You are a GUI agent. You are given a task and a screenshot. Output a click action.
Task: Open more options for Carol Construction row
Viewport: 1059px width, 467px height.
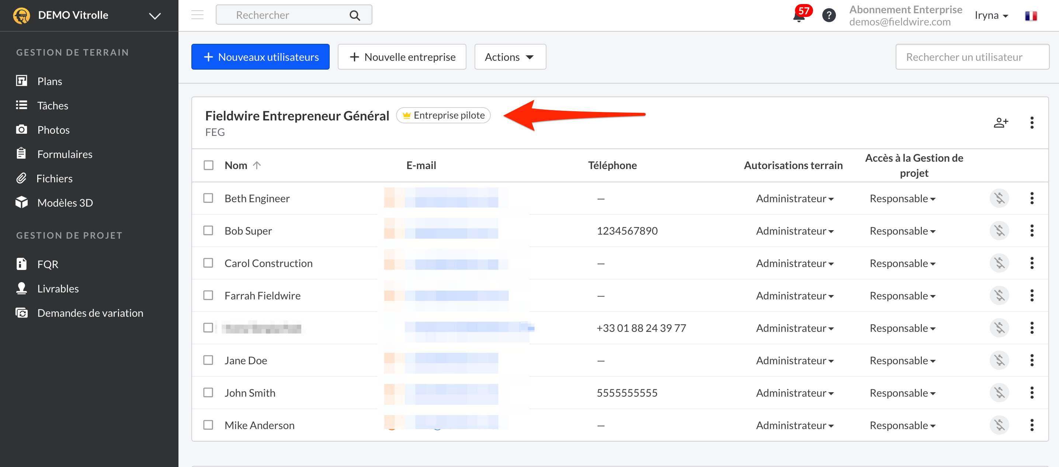(1031, 263)
